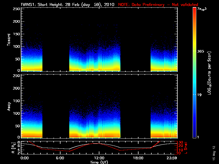Click the 'Toward' y-axis label
This screenshot has height=164, width=219.
click(9, 40)
